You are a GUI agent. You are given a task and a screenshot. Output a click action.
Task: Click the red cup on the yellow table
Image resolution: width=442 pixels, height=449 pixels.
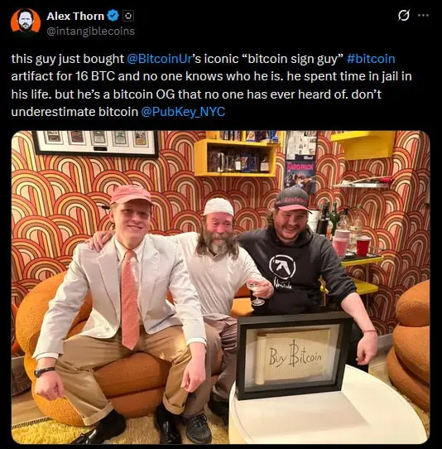pos(363,246)
